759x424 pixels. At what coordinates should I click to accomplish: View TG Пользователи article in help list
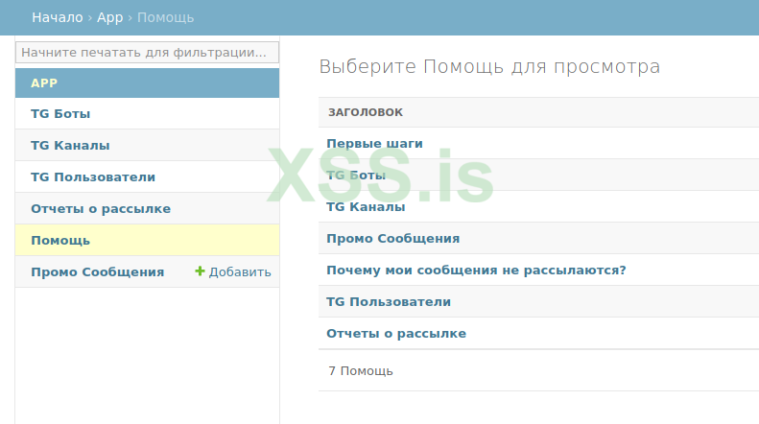(x=389, y=302)
